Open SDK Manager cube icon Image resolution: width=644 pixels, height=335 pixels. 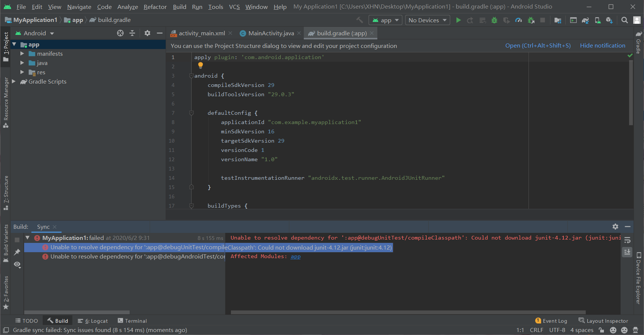[x=609, y=20]
